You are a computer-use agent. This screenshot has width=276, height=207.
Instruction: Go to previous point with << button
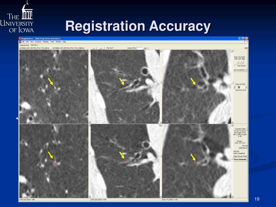238,62
